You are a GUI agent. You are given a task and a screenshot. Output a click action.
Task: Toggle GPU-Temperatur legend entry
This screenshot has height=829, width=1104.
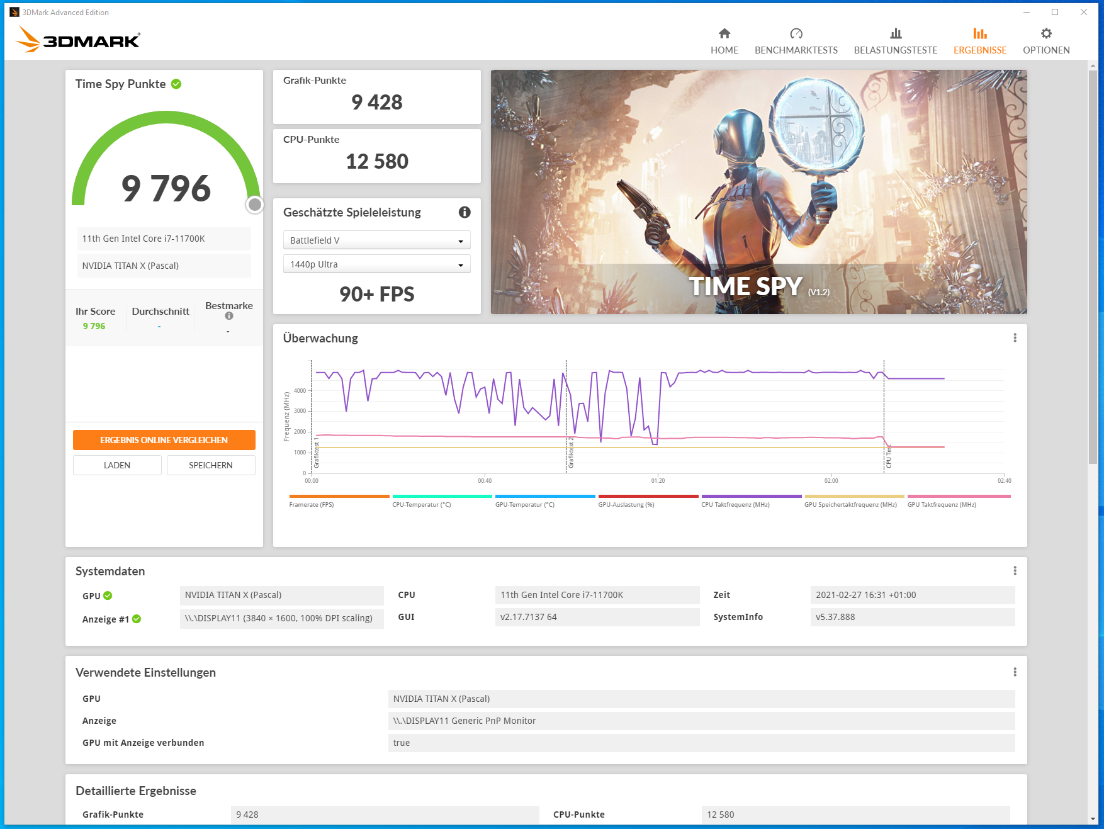coord(545,501)
